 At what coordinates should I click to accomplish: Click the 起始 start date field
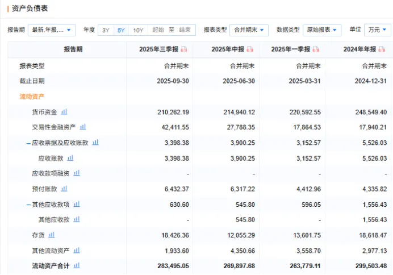pyautogui.click(x=158, y=30)
